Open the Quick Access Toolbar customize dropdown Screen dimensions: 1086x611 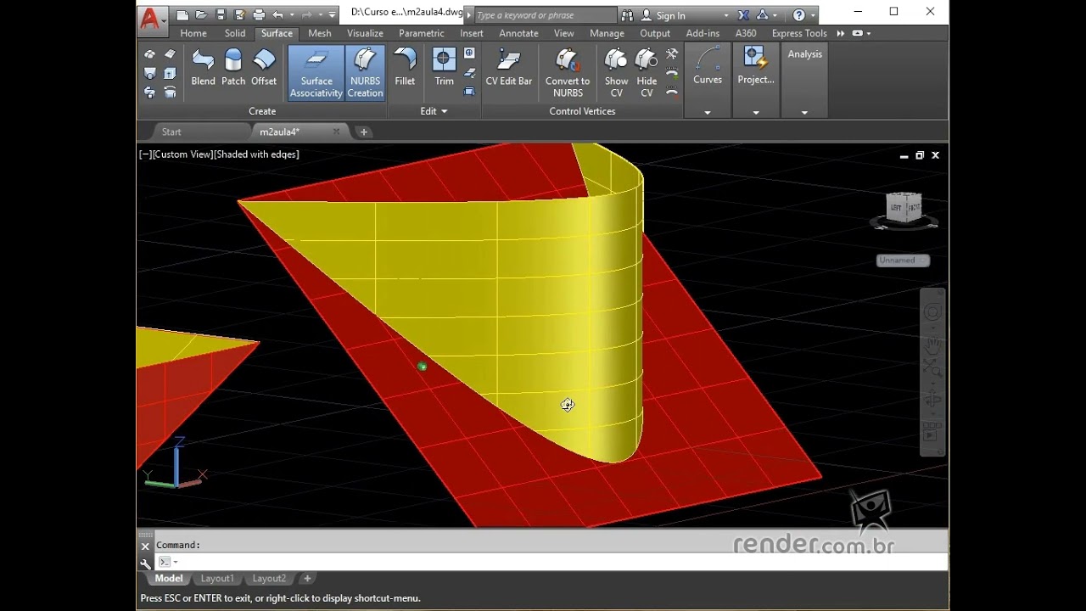pyautogui.click(x=333, y=15)
